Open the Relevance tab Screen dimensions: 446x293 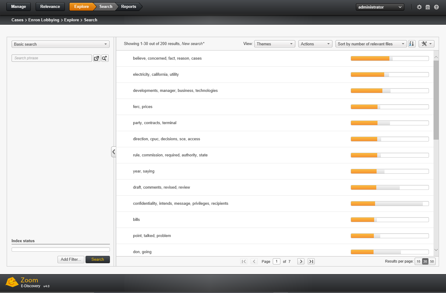tap(50, 6)
